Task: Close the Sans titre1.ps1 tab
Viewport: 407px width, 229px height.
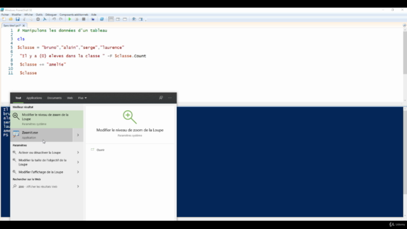Action: pos(24,25)
